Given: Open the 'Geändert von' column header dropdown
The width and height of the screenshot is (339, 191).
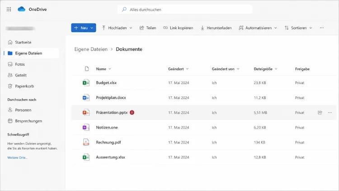Looking at the screenshot, I should point(238,69).
